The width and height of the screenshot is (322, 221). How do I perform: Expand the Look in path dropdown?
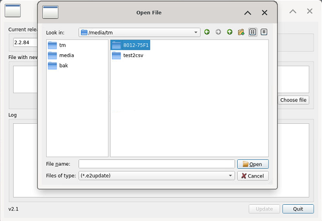point(196,32)
